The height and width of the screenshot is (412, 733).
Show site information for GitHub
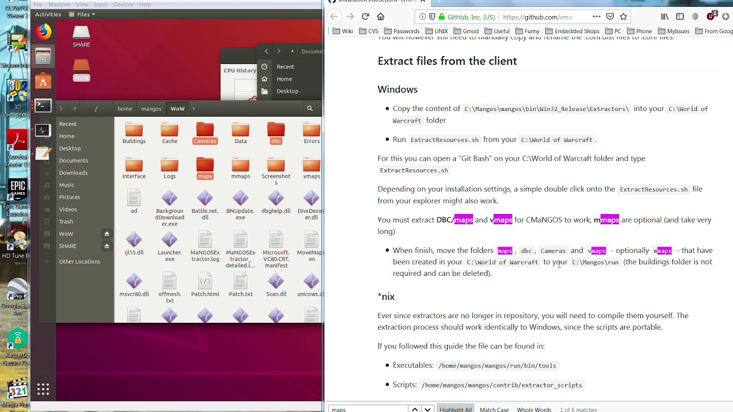click(423, 17)
